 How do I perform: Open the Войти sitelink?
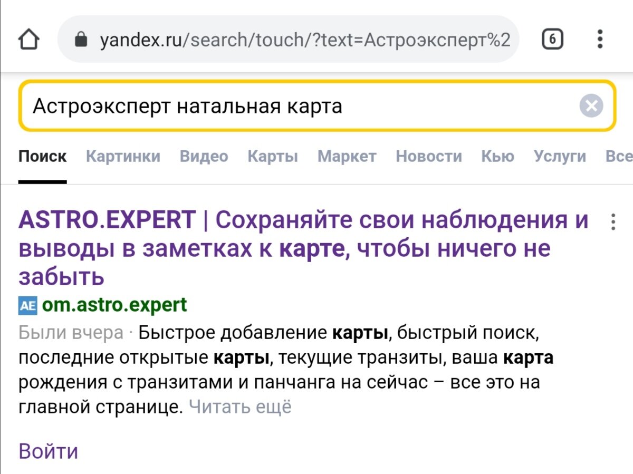pos(49,451)
